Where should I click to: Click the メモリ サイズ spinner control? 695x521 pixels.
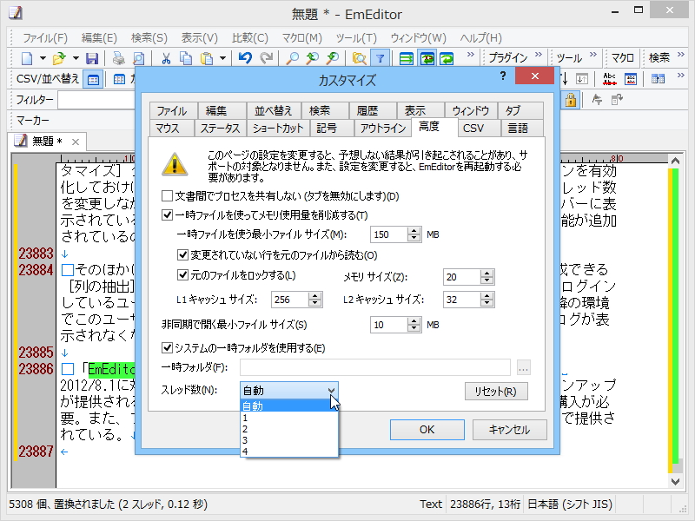(486, 277)
